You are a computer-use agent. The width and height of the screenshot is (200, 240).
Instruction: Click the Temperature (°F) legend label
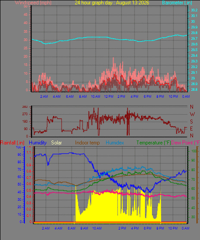pyautogui.click(x=154, y=143)
